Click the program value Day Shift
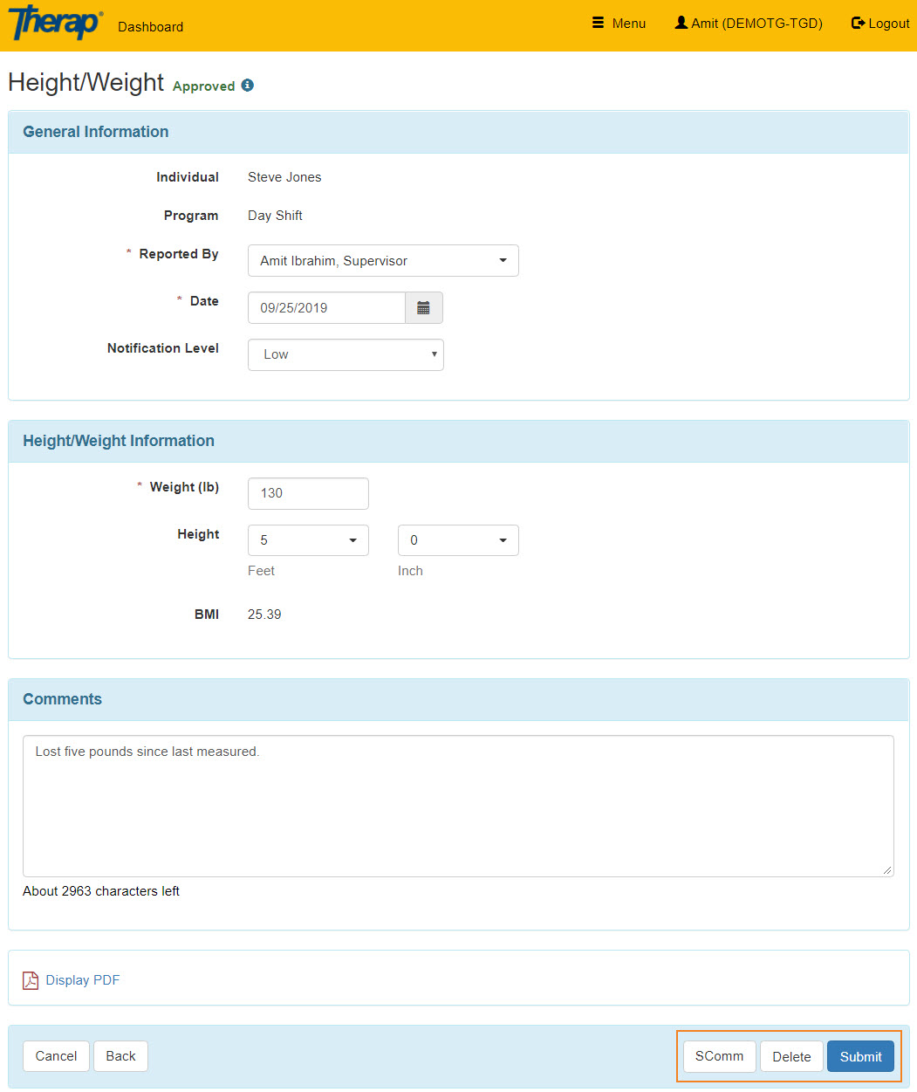917x1092 pixels. [x=275, y=216]
